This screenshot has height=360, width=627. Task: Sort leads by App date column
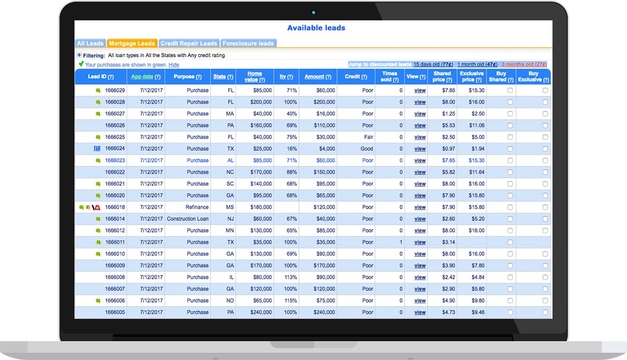pos(143,76)
